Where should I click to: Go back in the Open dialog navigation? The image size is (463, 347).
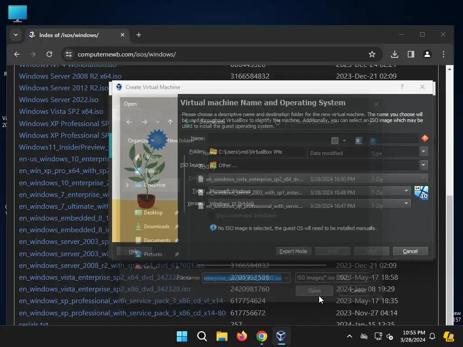[129, 122]
